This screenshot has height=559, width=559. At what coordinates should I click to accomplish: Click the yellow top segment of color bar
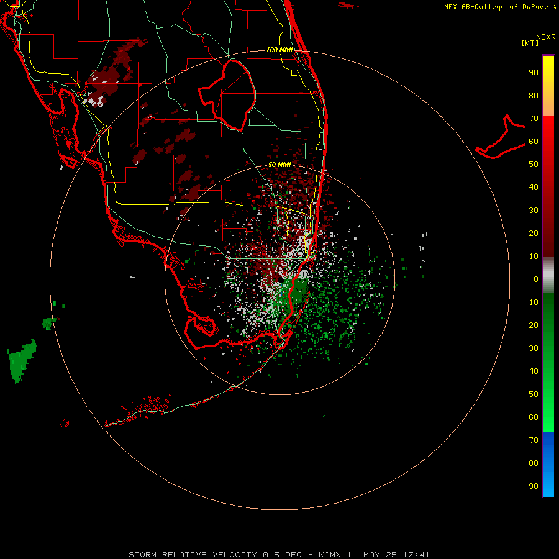click(x=548, y=86)
